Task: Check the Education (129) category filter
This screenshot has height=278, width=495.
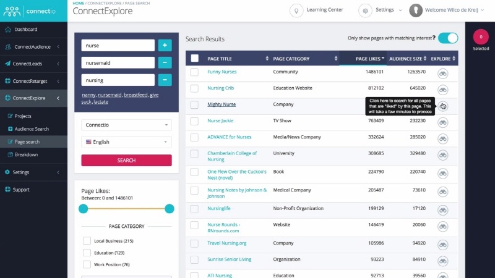Action: pyautogui.click(x=87, y=253)
